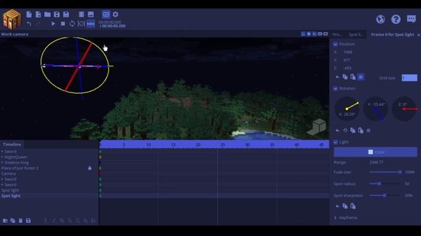This screenshot has height=236, width=421.
Task: Select the highlighted Spot light timeline row
Action: [49, 196]
